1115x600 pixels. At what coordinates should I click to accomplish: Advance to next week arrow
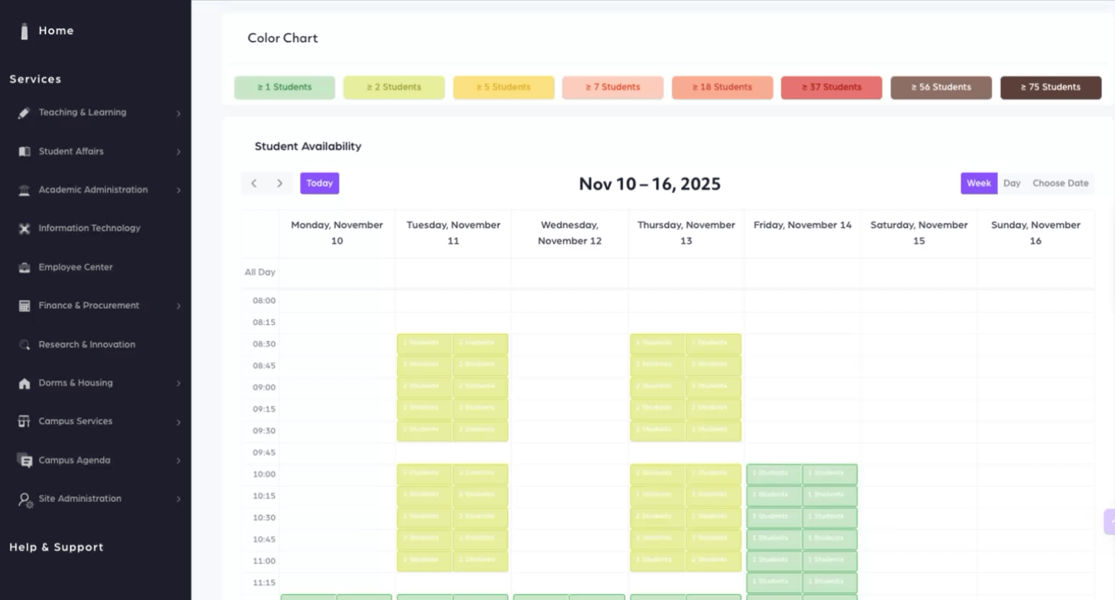click(280, 183)
